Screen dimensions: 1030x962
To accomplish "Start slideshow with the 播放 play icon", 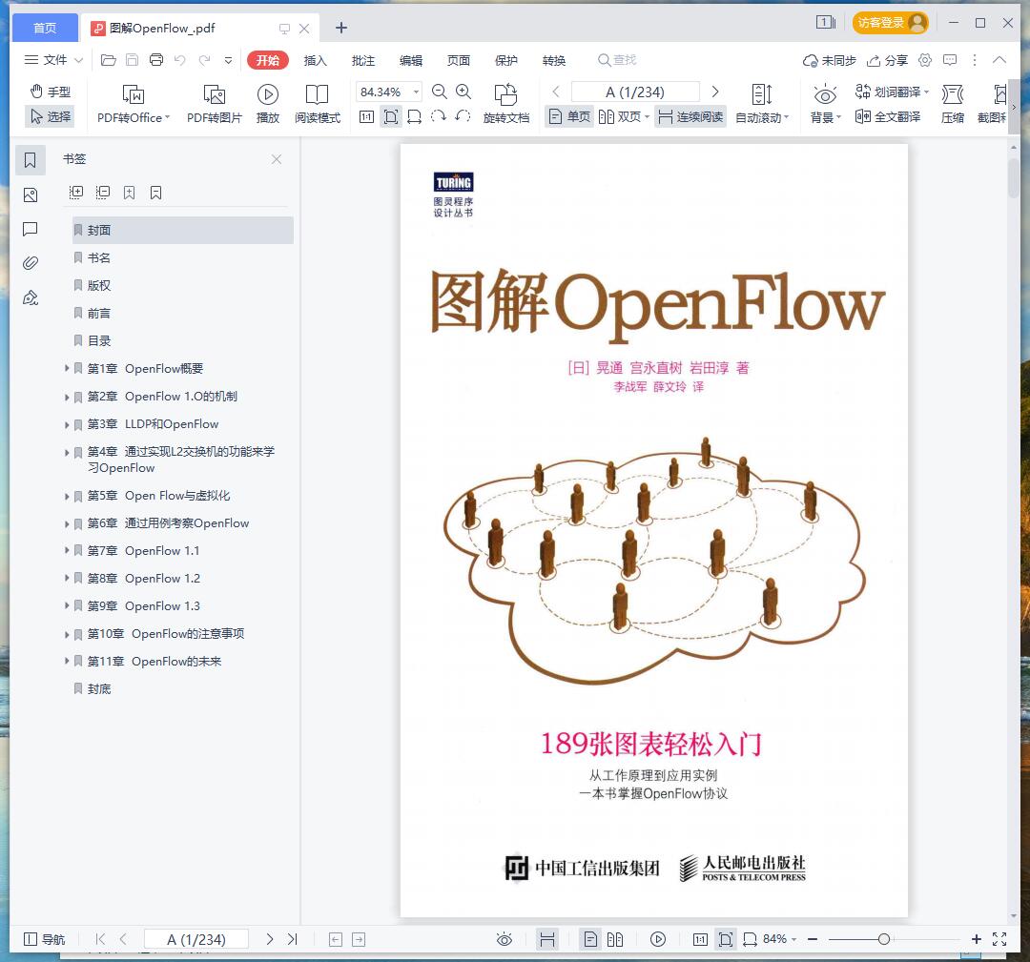I will 267,94.
